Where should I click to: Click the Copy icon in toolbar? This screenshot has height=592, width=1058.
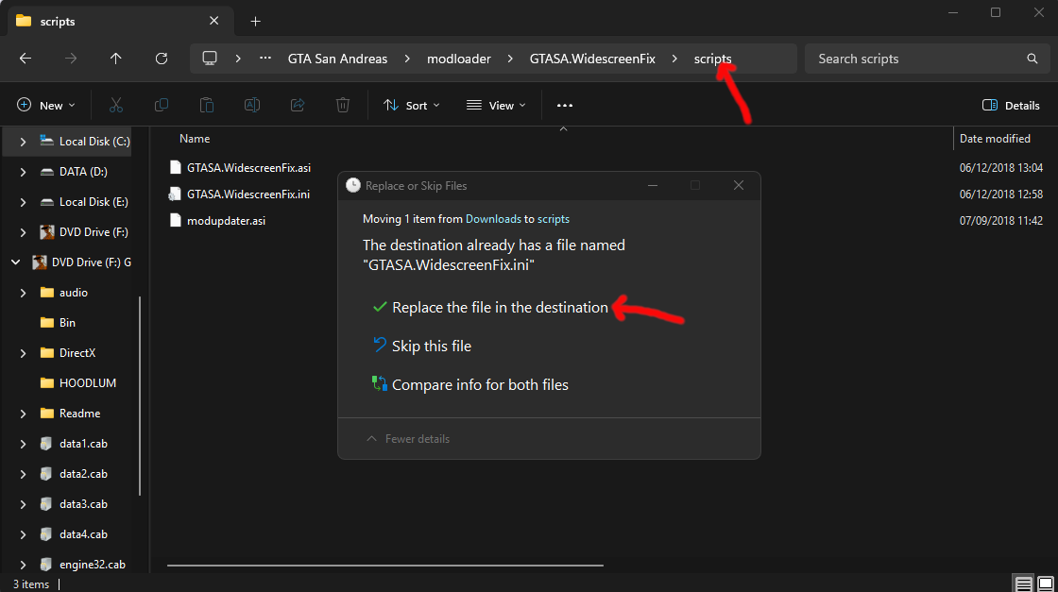(x=162, y=105)
